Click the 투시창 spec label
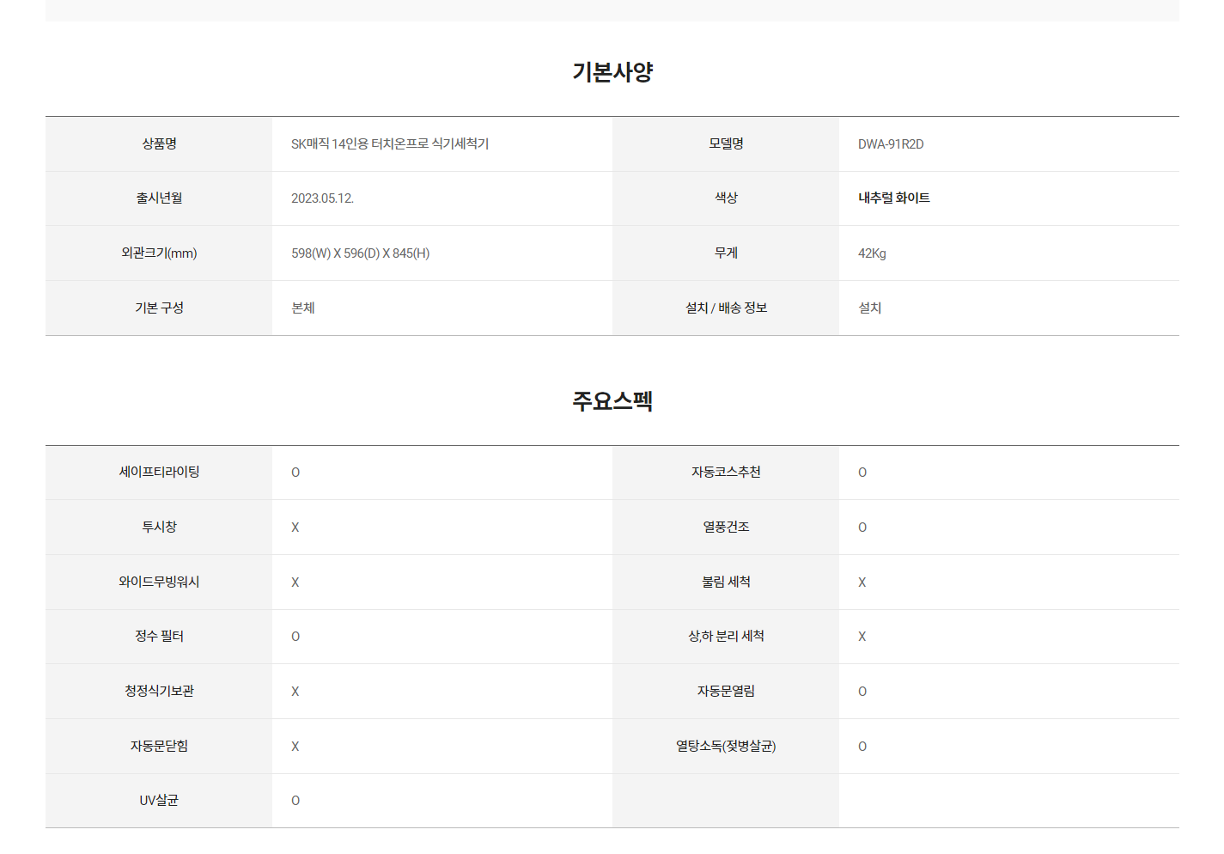This screenshot has height=854, width=1224. pyautogui.click(x=159, y=527)
